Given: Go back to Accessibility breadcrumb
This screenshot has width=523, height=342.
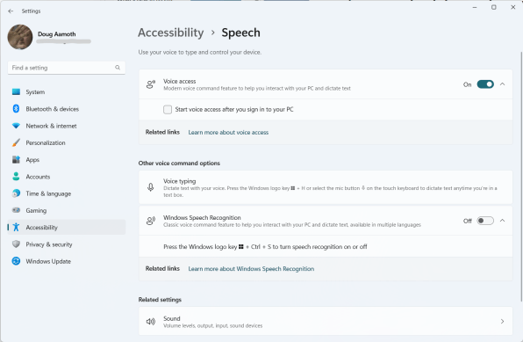Looking at the screenshot, I should pyautogui.click(x=171, y=33).
